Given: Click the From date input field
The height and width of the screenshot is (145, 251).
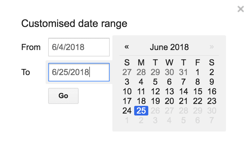Looking at the screenshot, I should tap(79, 47).
